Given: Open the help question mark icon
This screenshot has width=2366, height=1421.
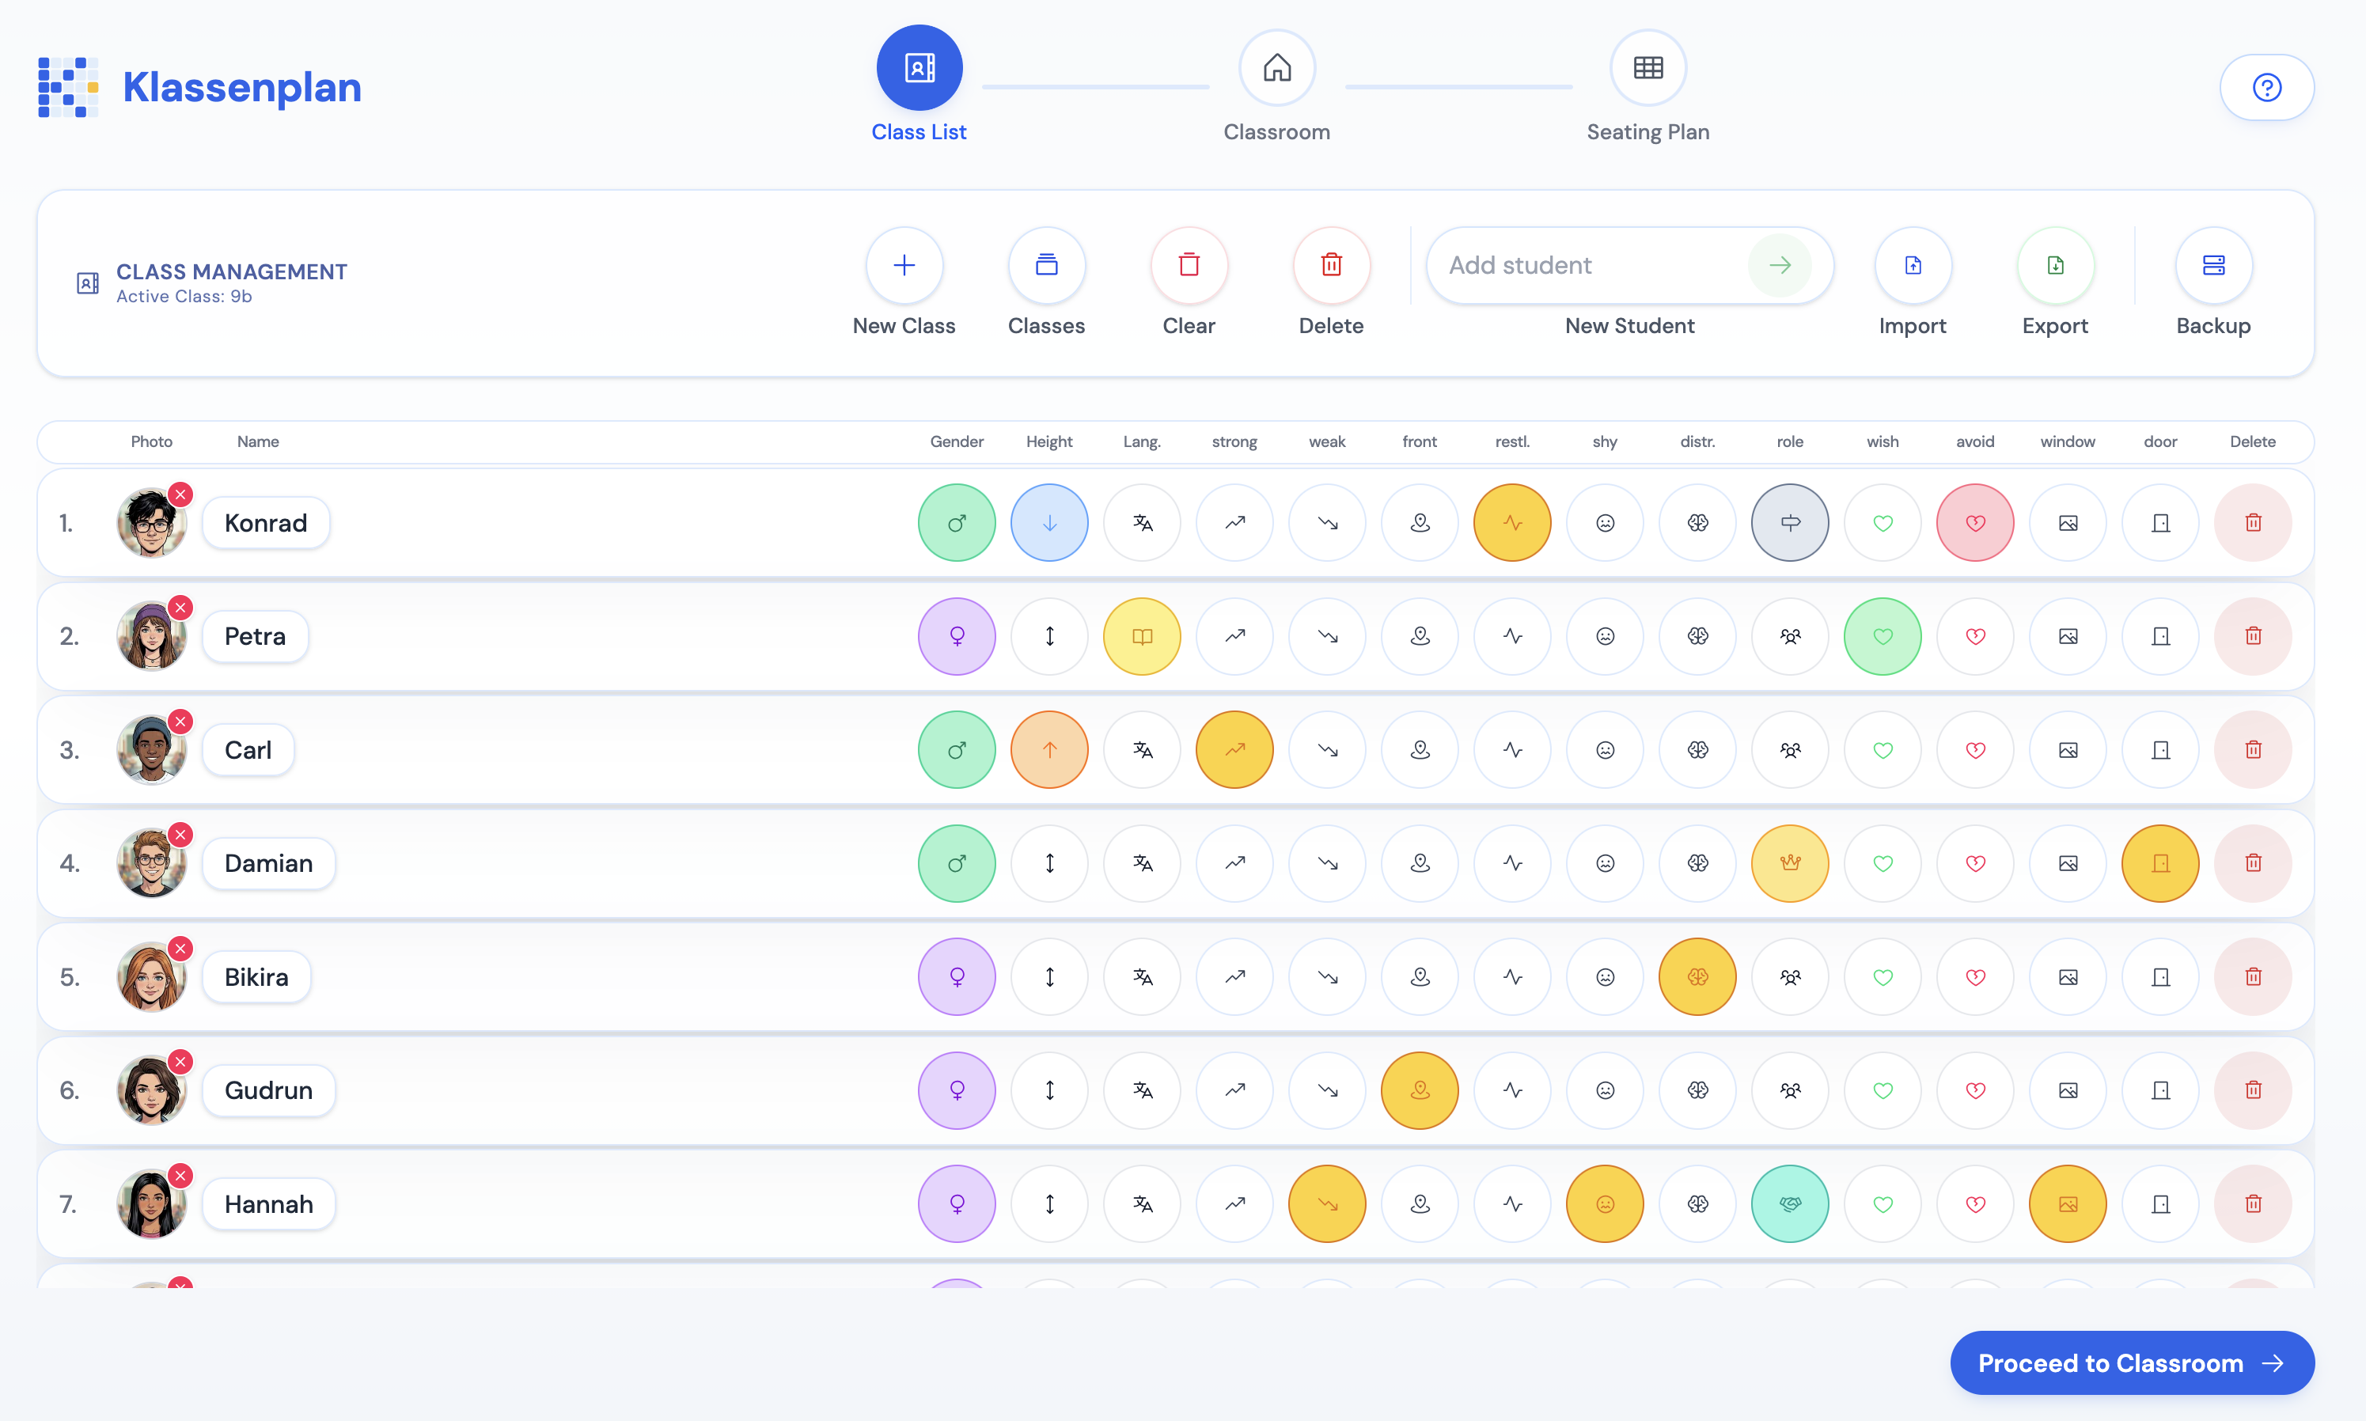Looking at the screenshot, I should pyautogui.click(x=2266, y=87).
